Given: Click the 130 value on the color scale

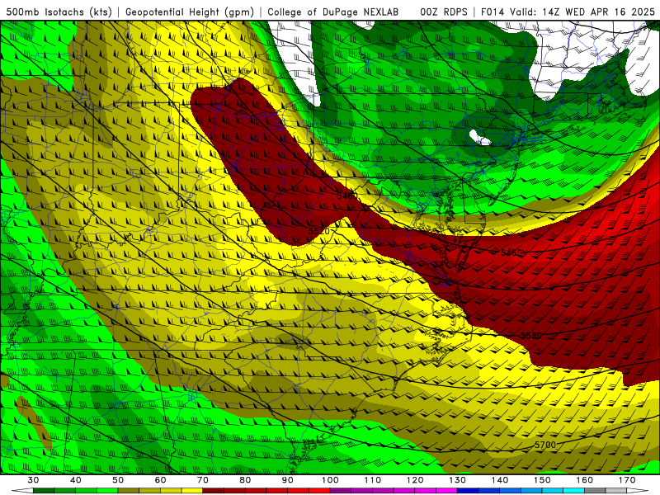Looking at the screenshot, I should [457, 480].
